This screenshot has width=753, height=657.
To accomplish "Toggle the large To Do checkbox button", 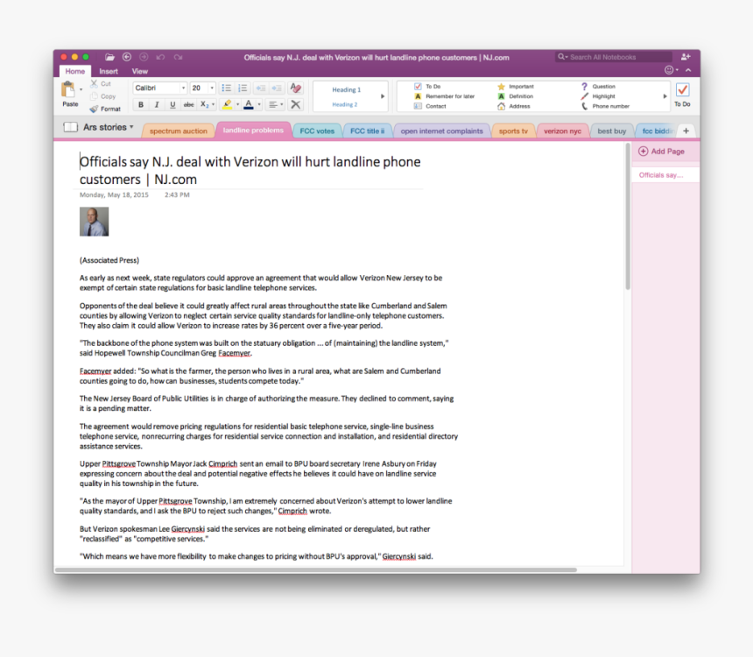I will click(682, 90).
